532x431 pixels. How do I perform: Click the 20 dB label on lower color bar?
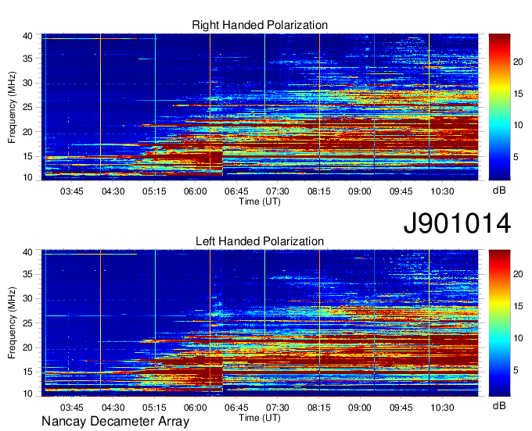point(518,274)
